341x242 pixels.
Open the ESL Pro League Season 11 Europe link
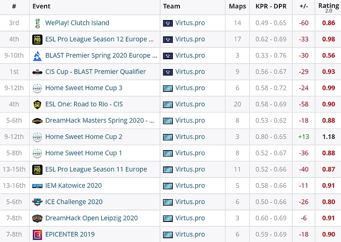tap(96, 169)
